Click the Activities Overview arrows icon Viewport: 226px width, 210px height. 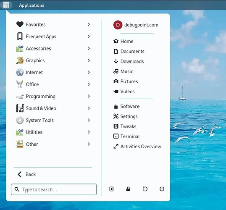[116, 147]
